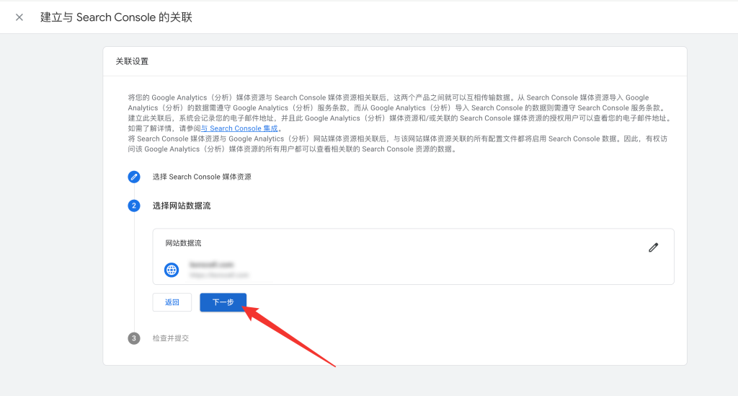This screenshot has height=396, width=738.
Task: Click the step 3 number circle
Action: tap(134, 338)
